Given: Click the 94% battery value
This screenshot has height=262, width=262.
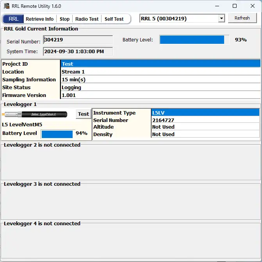Looking at the screenshot, I should coord(82,133).
